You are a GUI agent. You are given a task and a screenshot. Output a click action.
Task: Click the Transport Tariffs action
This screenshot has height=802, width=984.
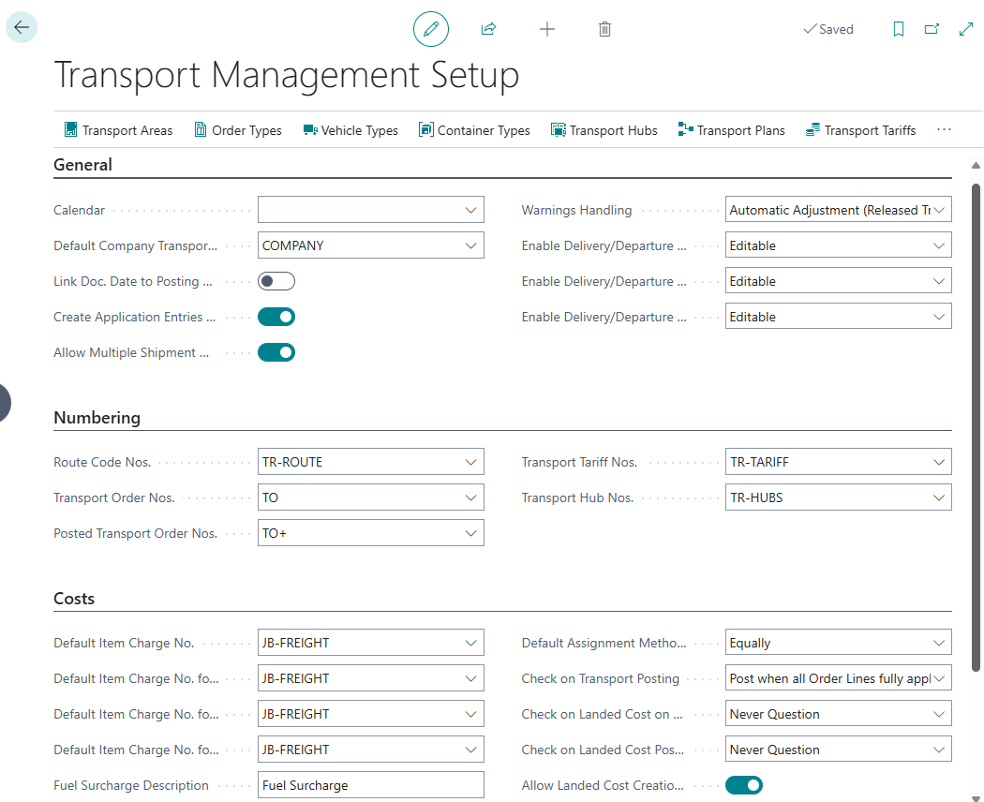click(860, 130)
